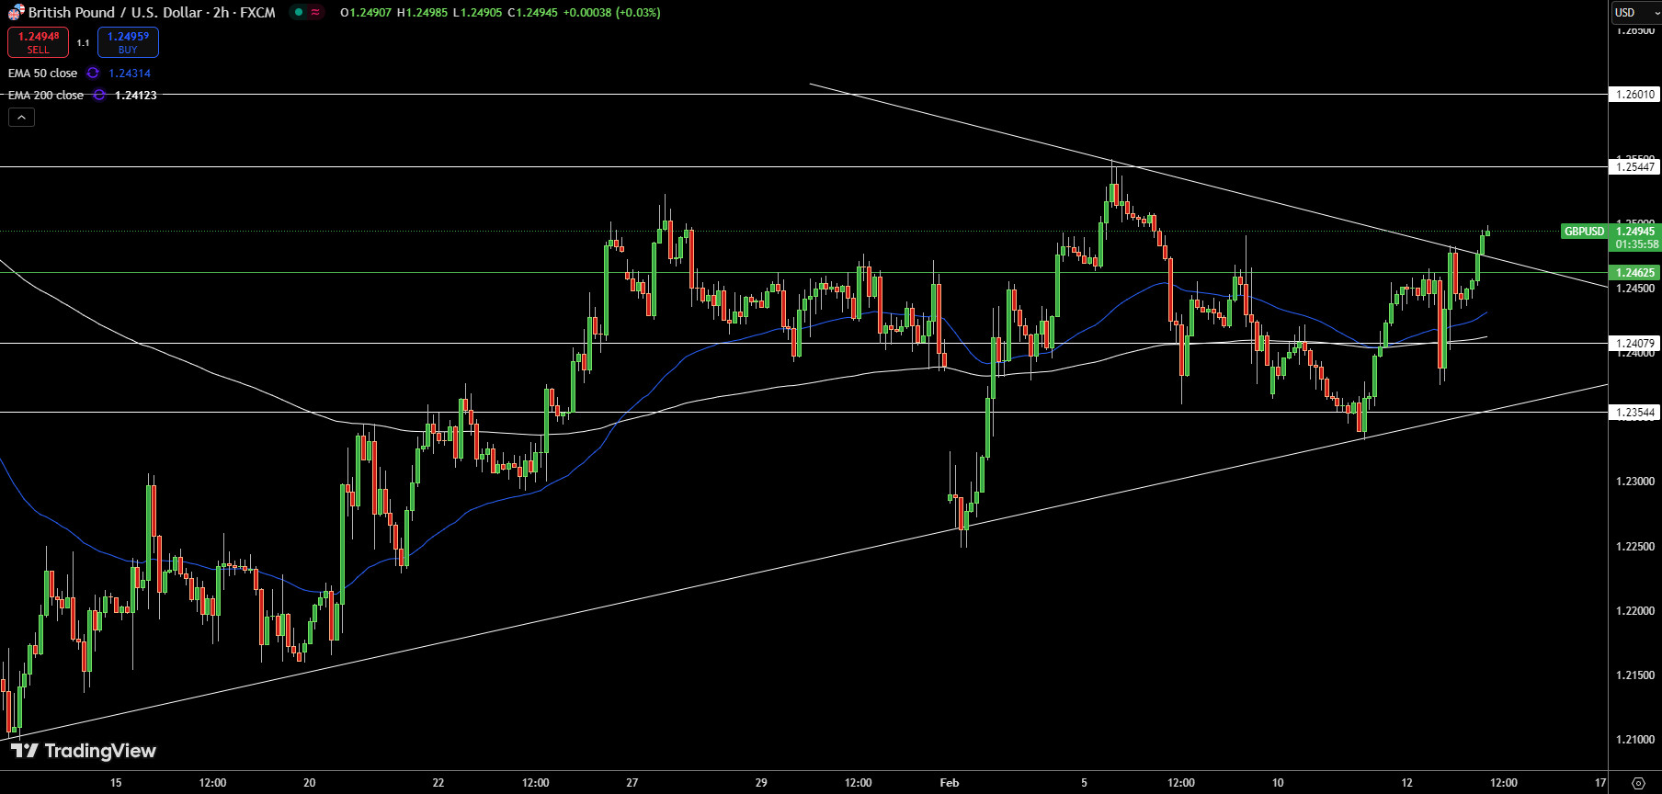Click the close price value C1.24945
Screen dimensions: 1662x794
pyautogui.click(x=532, y=12)
